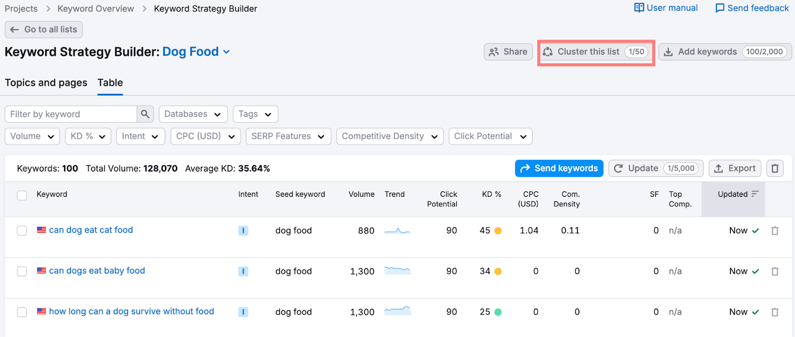Click the Send keywords button

[x=559, y=168]
